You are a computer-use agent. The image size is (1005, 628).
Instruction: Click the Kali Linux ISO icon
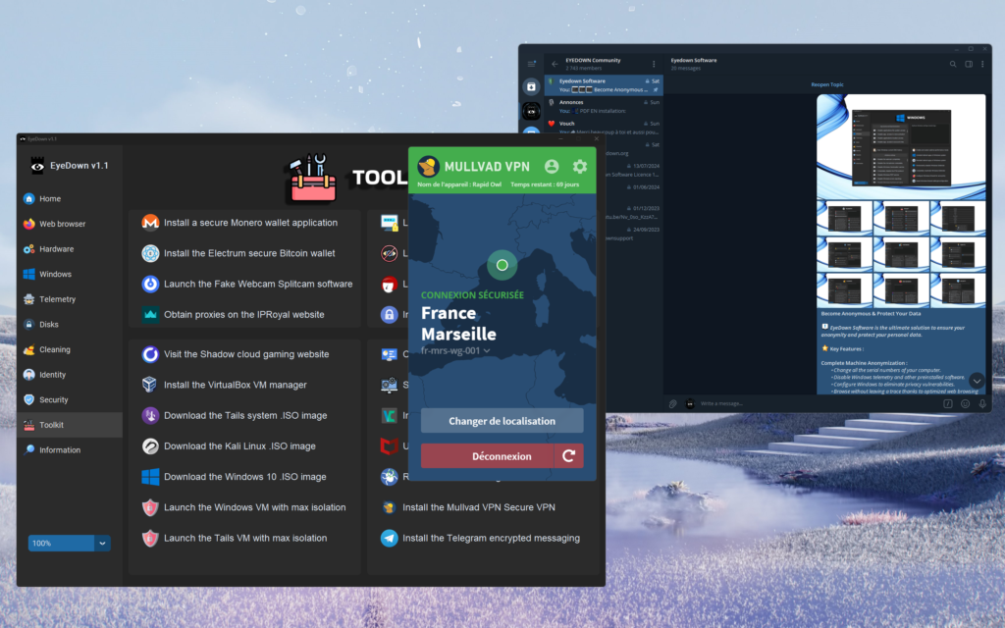pos(150,445)
